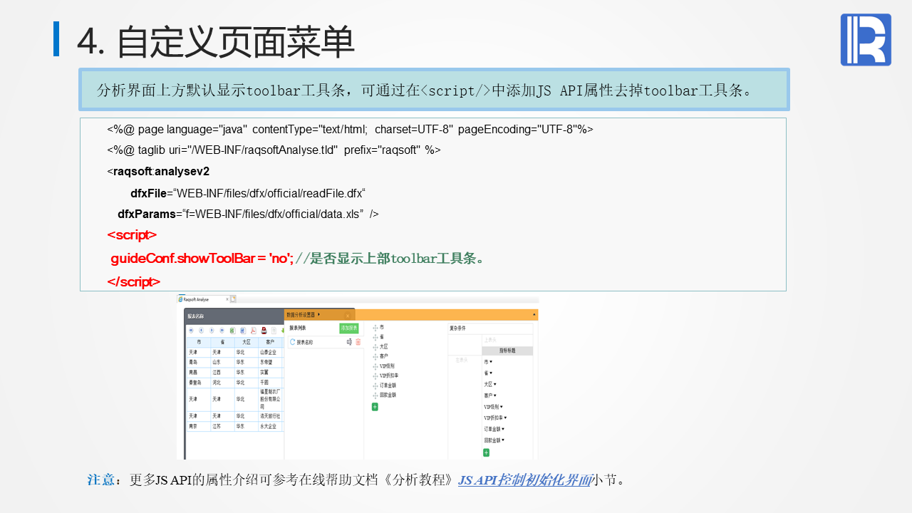Click the red guideConf.showToolBar code line
The width and height of the screenshot is (912, 513).
pos(202,259)
